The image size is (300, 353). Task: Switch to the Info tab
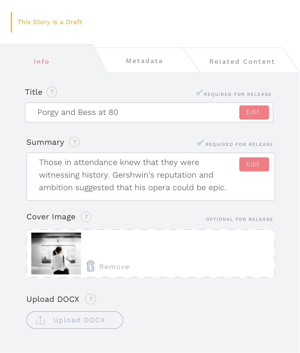coord(41,62)
